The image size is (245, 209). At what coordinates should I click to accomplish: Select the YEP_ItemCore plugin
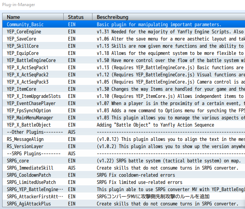pos(124,89)
